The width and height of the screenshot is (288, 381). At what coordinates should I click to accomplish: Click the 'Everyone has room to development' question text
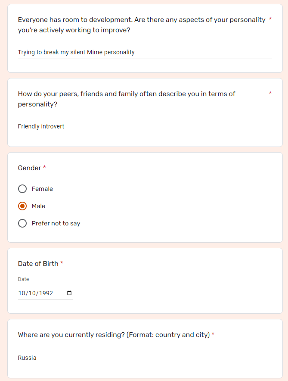coord(142,25)
